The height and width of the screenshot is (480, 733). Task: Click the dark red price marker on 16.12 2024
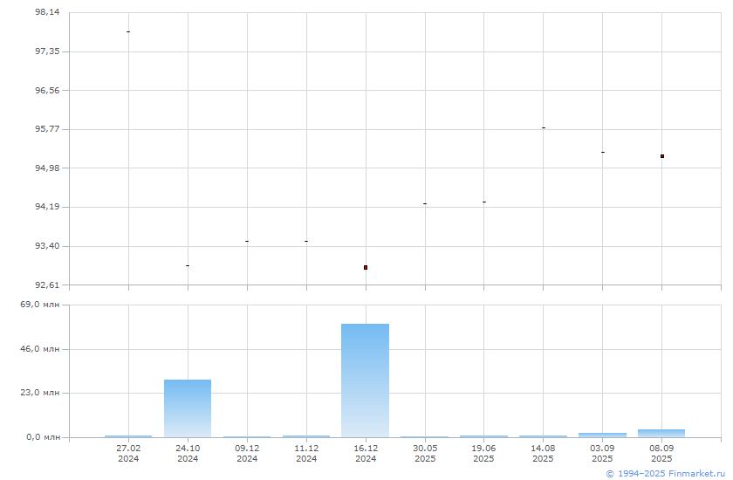pos(366,267)
